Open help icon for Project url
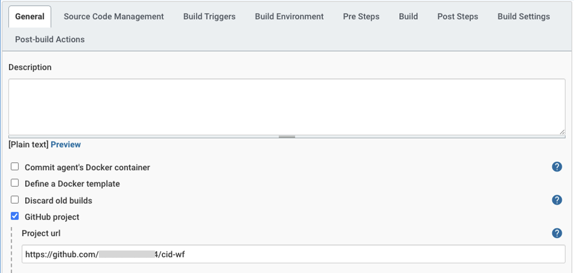Image resolution: width=574 pixels, height=273 pixels. 557,233
